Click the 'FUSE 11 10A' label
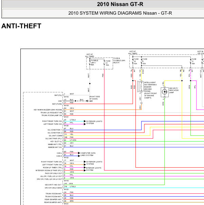The height and width of the screenshot is (205, 204). (x=194, y=61)
